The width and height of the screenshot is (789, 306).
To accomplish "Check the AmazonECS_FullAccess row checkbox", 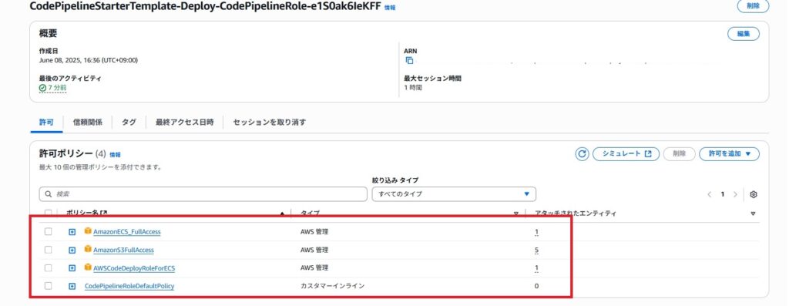I will point(48,231).
